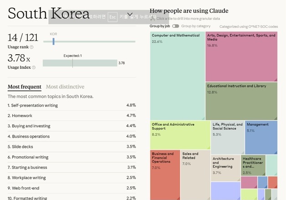286x200 pixels.
Task: Select Self-presentation writing row
Action: point(71,105)
